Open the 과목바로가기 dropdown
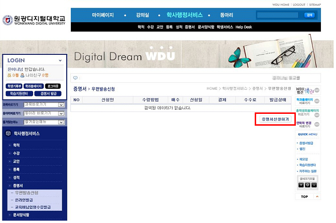Image resolution: width=336 pixels, height=223 pixels. click(60, 104)
